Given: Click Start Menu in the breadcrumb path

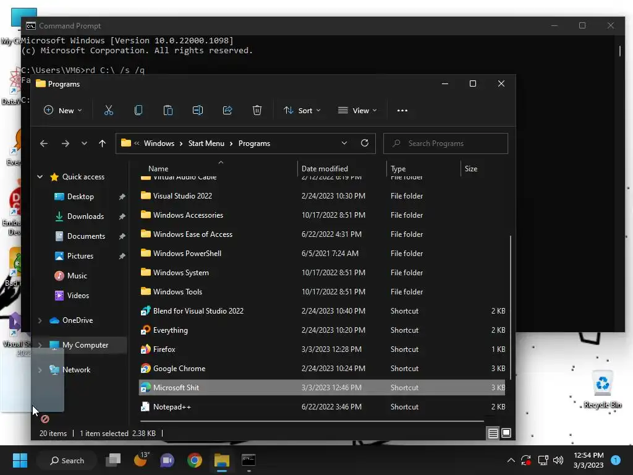Looking at the screenshot, I should pyautogui.click(x=206, y=143).
